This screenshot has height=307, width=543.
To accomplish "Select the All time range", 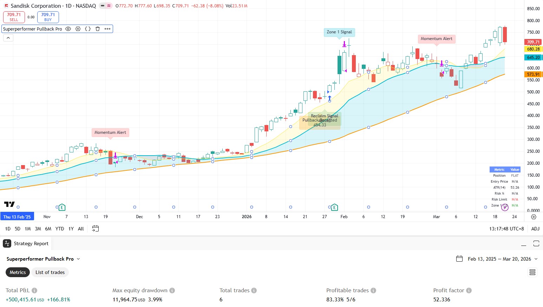I will 81,229.
